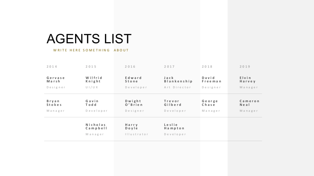Click the name Bryan Stokes
The image size is (314, 176).
(x=54, y=103)
